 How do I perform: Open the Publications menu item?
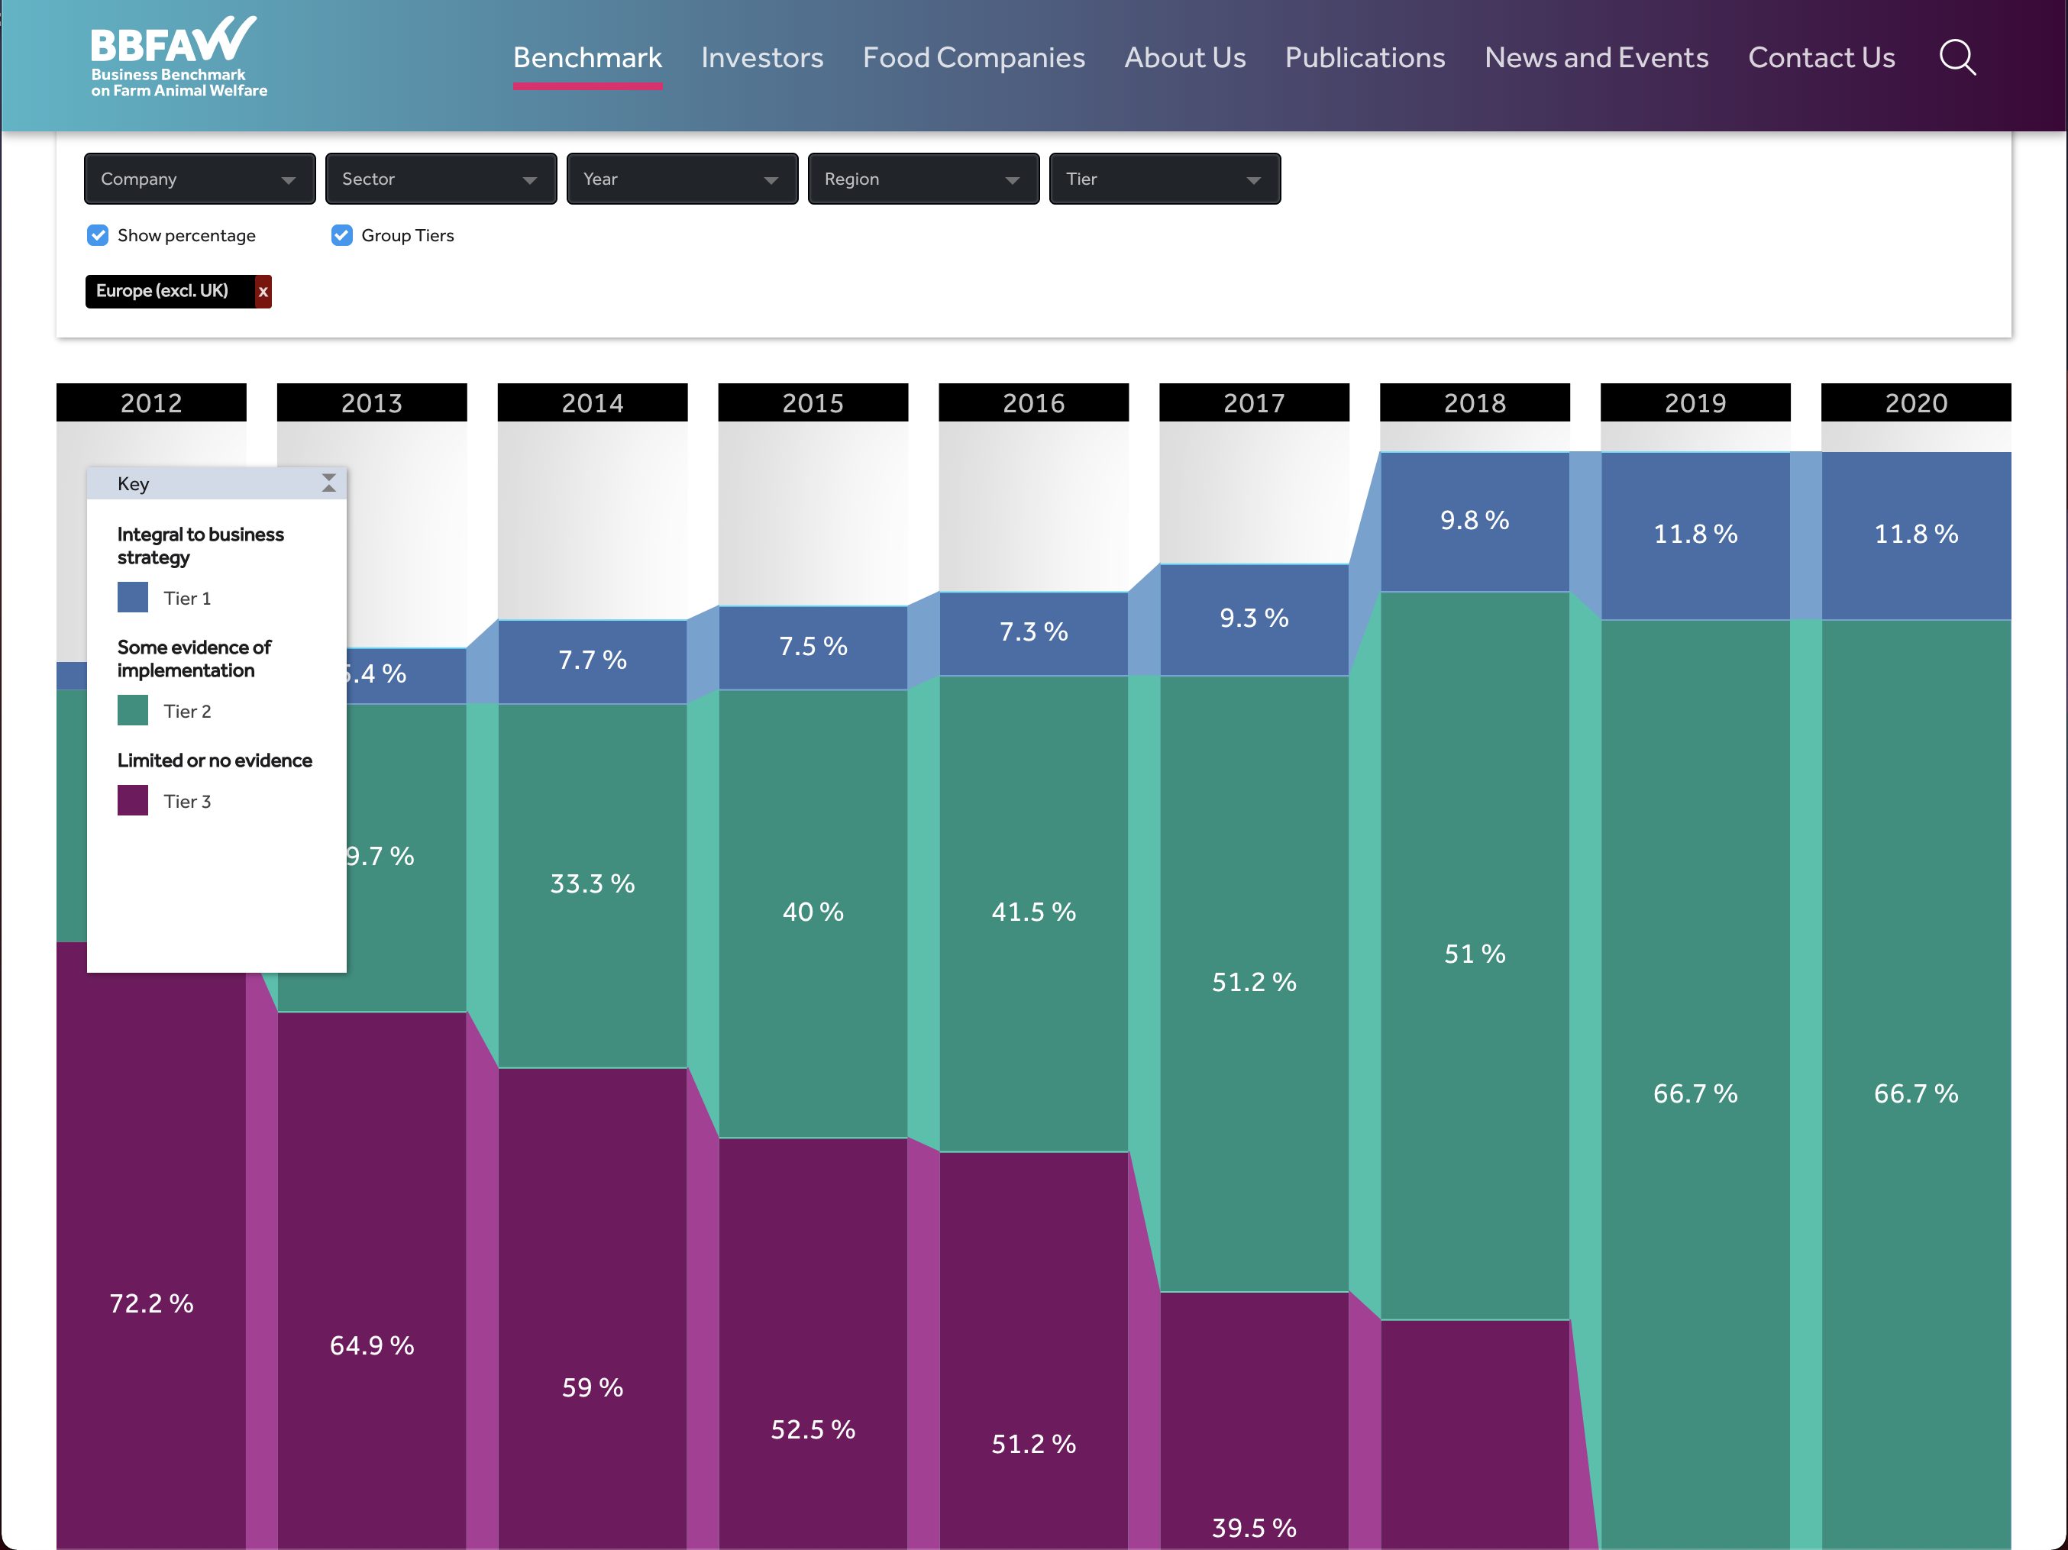pyautogui.click(x=1365, y=58)
